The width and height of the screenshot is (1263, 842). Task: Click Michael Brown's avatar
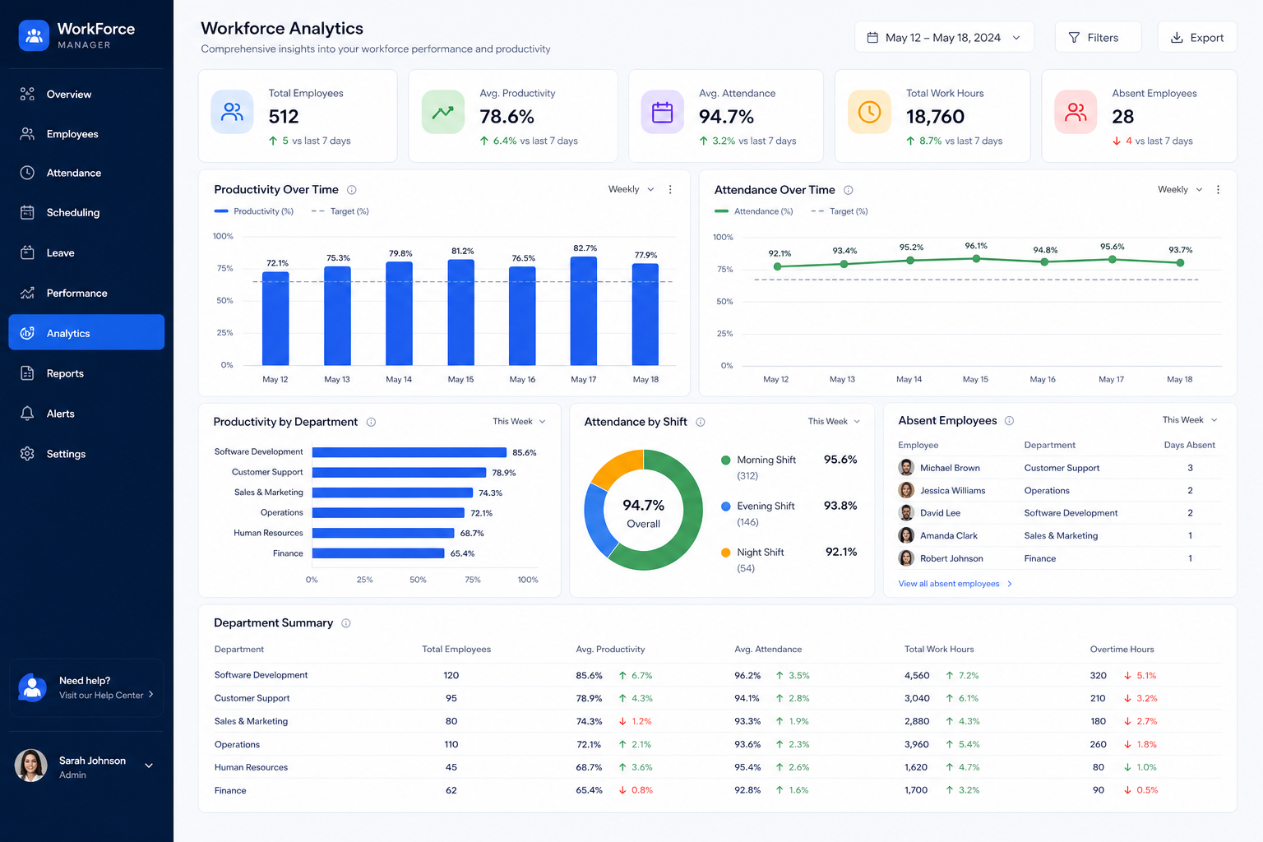906,468
